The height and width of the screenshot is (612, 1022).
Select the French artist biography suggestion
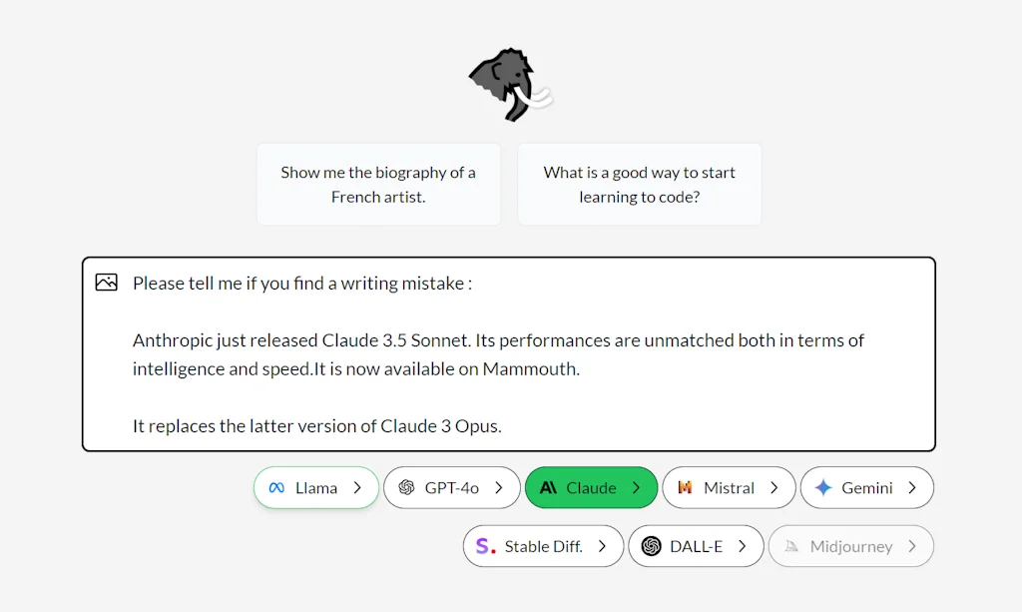(x=378, y=184)
